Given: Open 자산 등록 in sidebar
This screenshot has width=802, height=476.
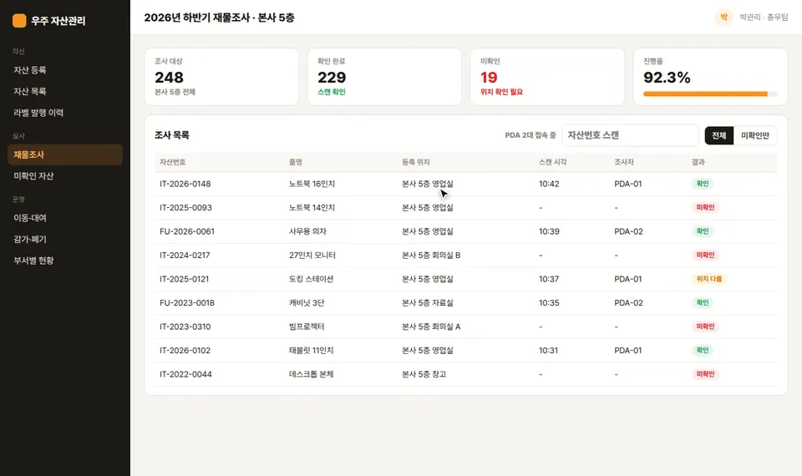Looking at the screenshot, I should tap(65, 70).
